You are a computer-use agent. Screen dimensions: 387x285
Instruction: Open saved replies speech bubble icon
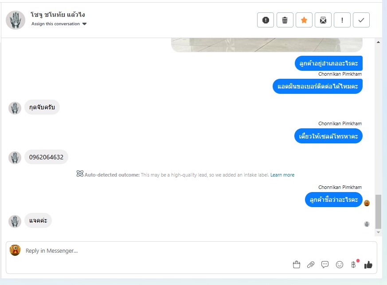pos(325,265)
